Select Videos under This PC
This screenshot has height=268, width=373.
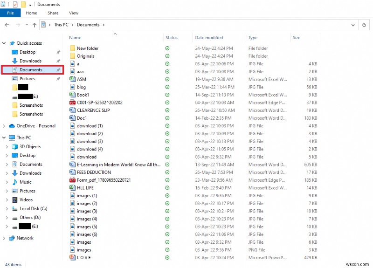tap(26, 200)
